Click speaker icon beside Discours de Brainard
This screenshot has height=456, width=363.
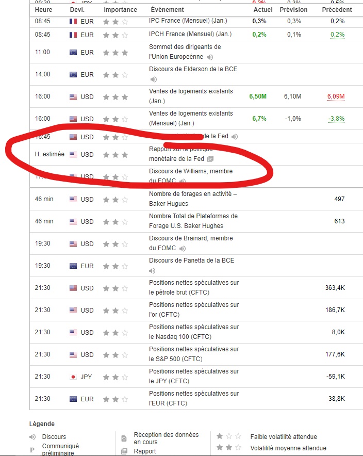click(182, 249)
